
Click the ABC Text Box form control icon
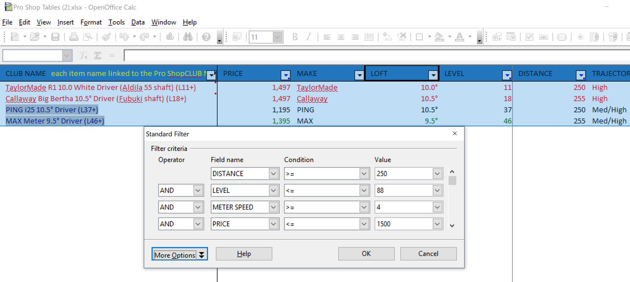[x=543, y=37]
